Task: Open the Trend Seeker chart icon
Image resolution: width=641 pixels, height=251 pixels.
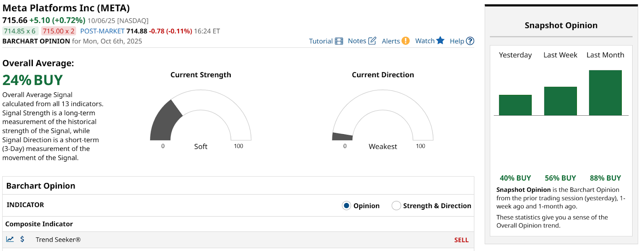Action: (x=10, y=239)
